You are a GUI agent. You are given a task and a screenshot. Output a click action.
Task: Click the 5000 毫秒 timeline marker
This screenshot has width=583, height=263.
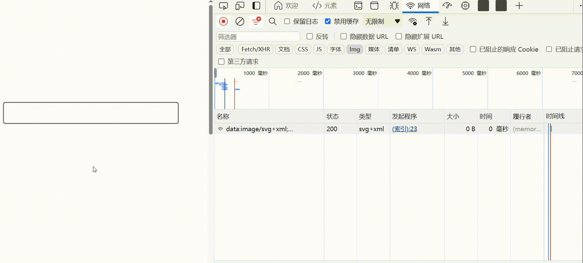(474, 73)
